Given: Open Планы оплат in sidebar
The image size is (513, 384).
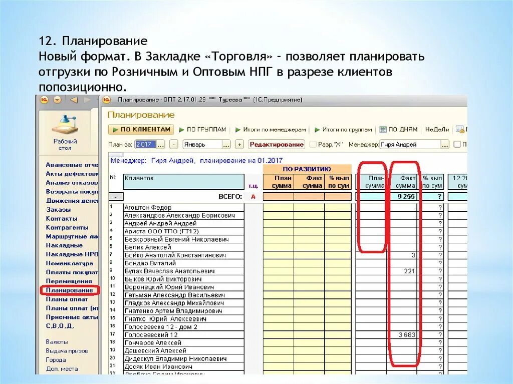Looking at the screenshot, I should (x=67, y=299).
